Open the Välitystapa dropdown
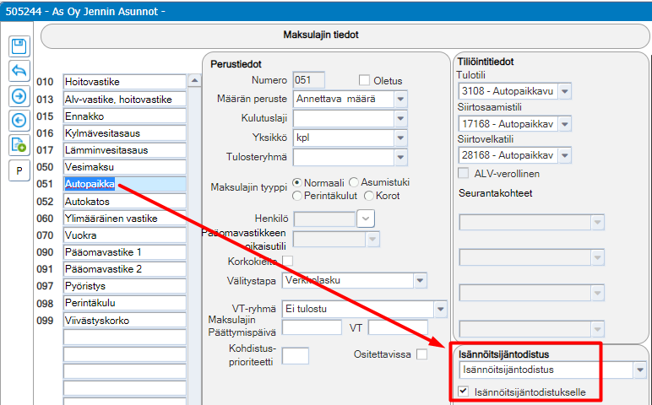The image size is (652, 405). (420, 281)
